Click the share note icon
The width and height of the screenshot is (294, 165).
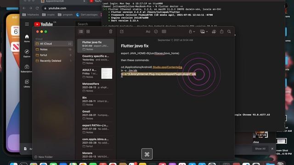coord(221,32)
